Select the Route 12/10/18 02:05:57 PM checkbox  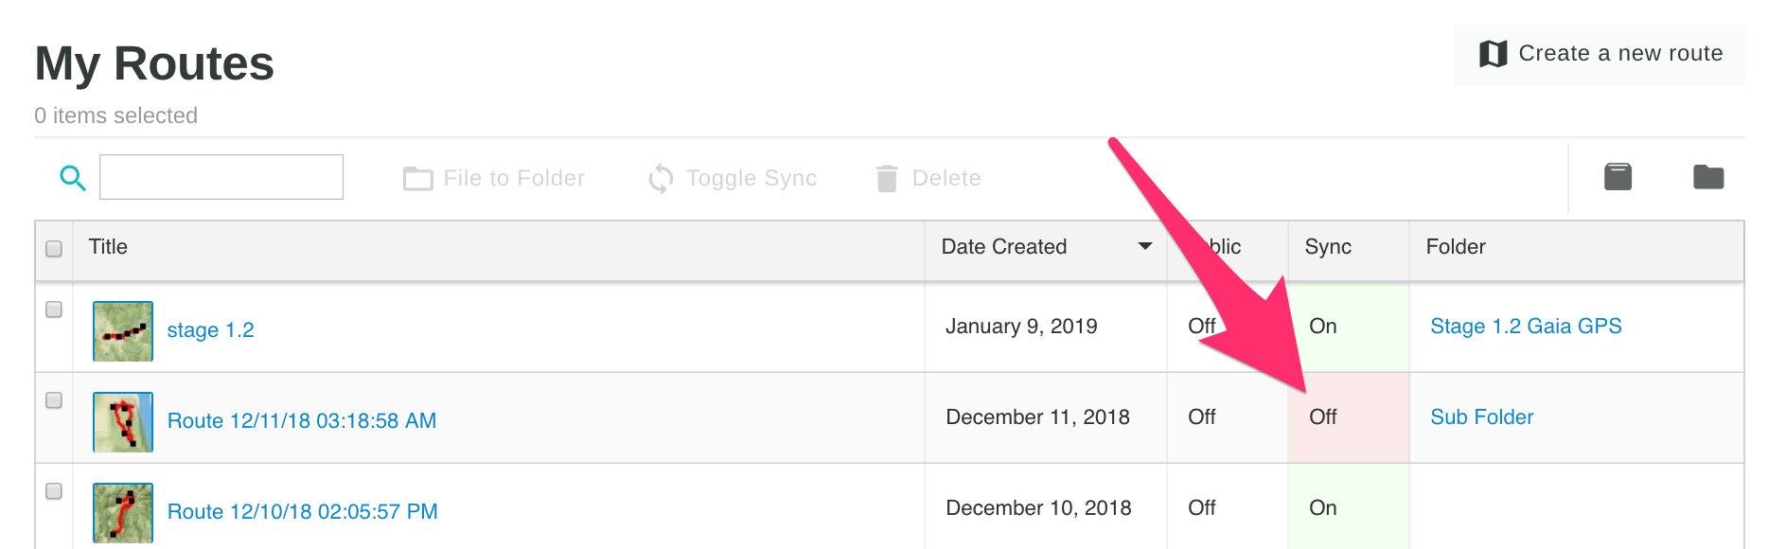54,491
